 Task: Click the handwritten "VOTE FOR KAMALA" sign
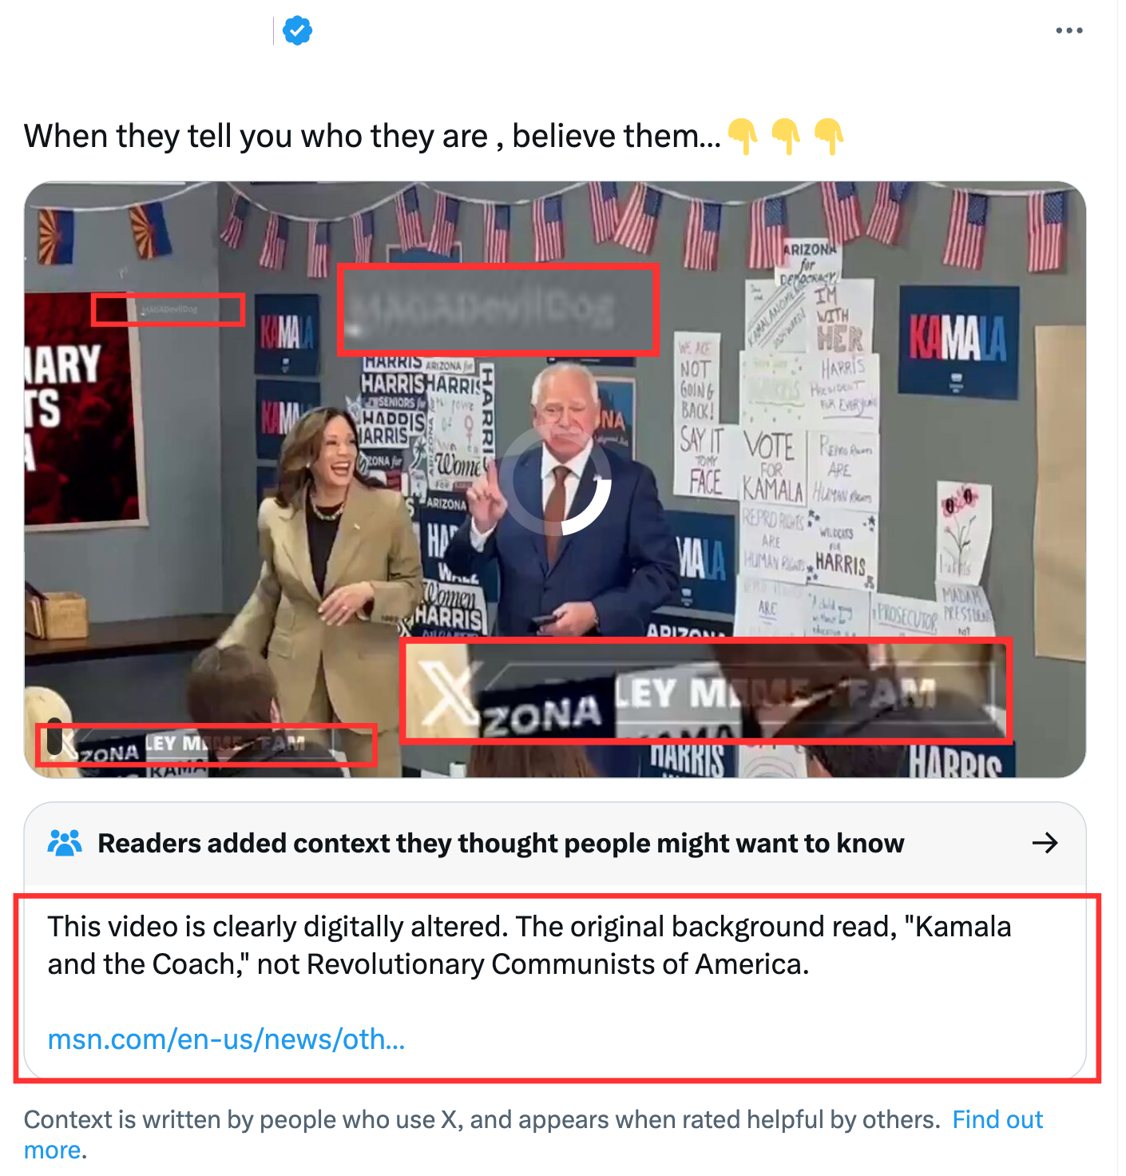(x=771, y=467)
